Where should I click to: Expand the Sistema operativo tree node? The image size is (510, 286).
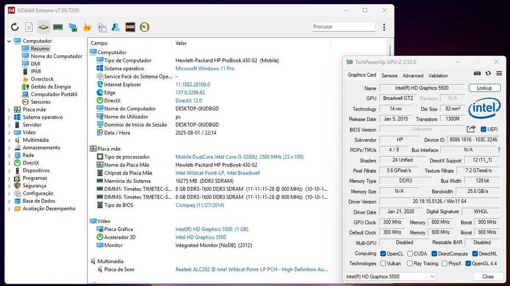coord(9,117)
